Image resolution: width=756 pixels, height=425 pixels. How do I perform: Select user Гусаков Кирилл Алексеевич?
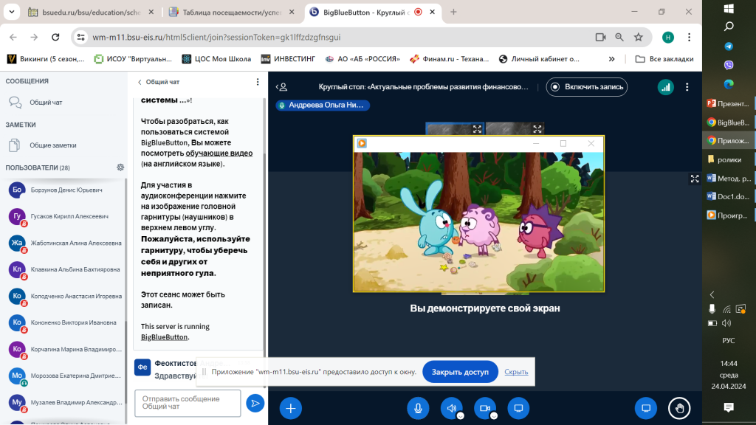[x=65, y=216]
